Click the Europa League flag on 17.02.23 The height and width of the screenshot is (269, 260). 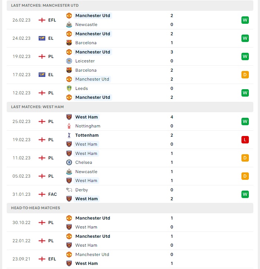pos(42,75)
